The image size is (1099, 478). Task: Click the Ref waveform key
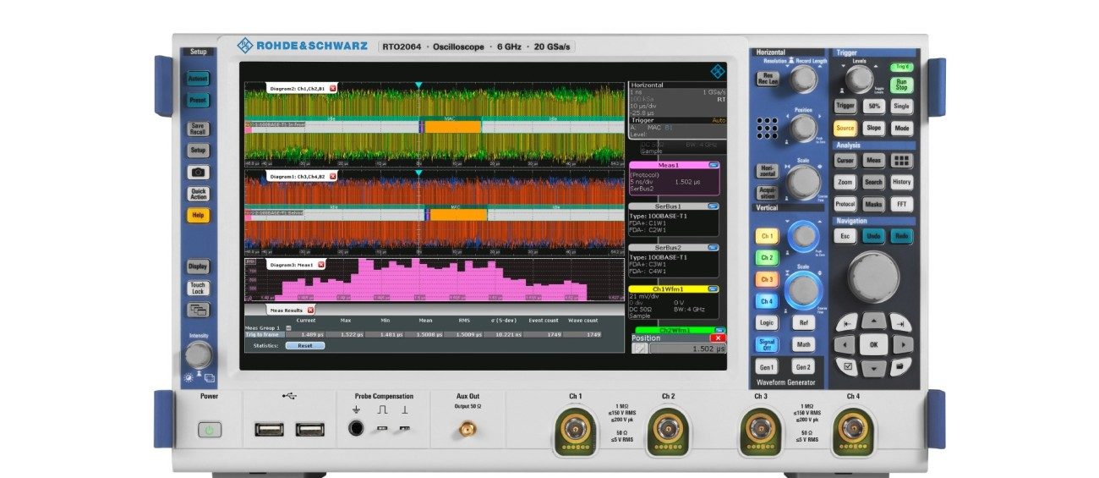pyautogui.click(x=803, y=322)
